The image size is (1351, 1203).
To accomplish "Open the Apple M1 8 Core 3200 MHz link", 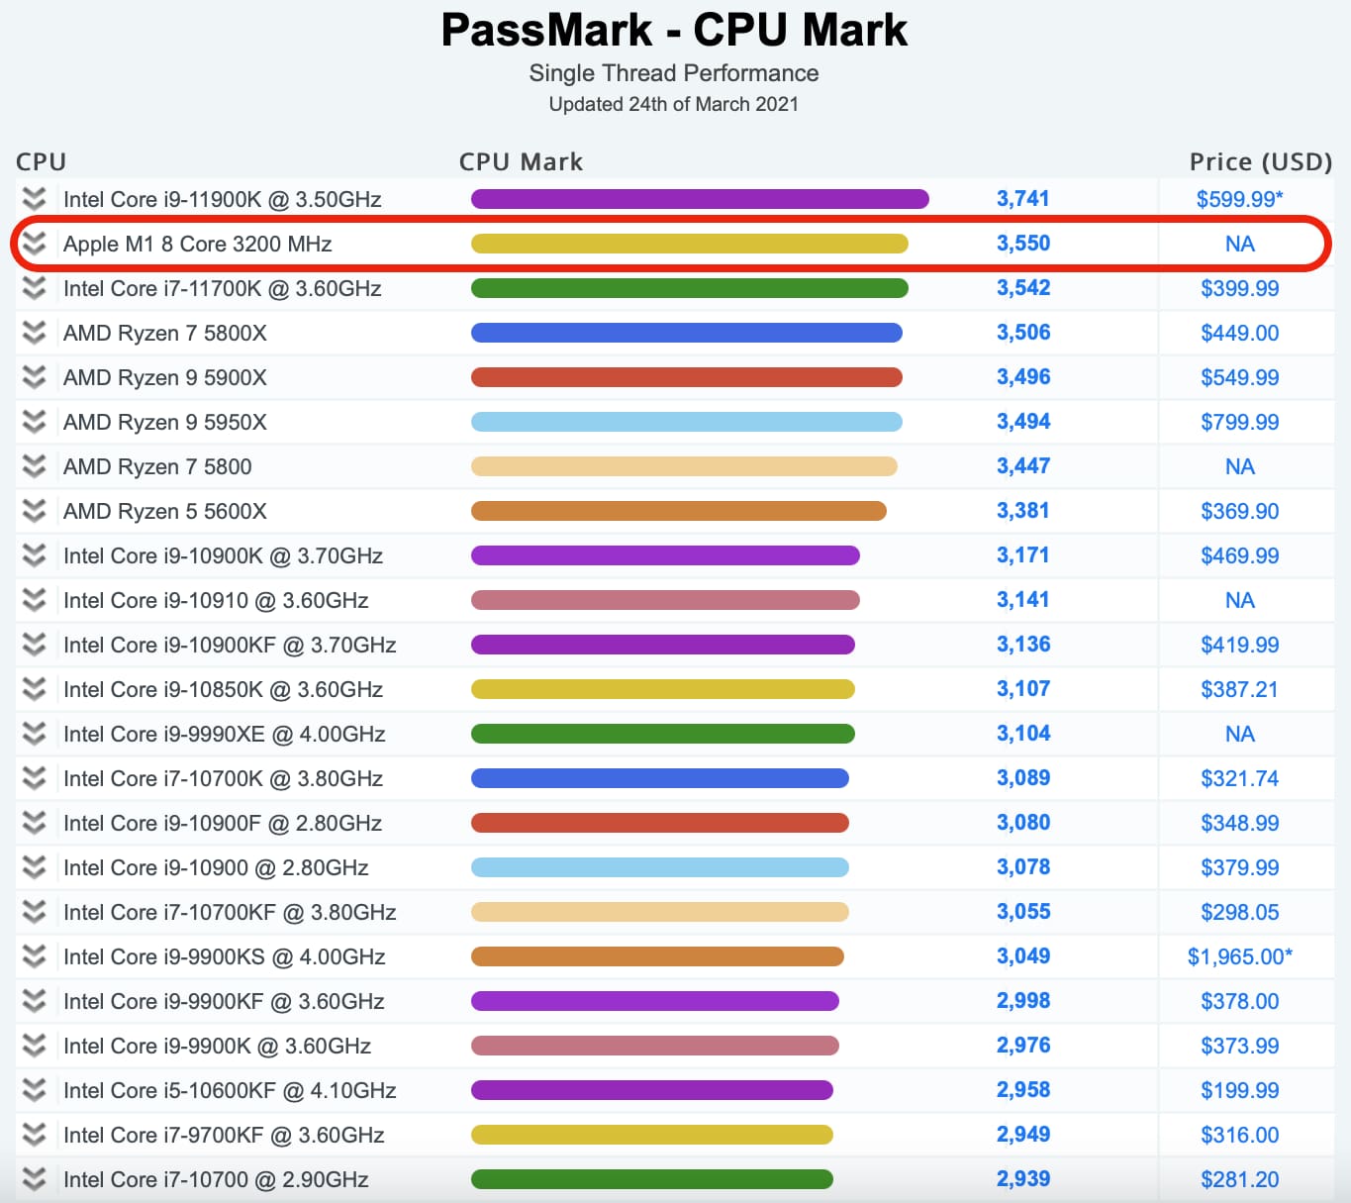I will (x=198, y=244).
